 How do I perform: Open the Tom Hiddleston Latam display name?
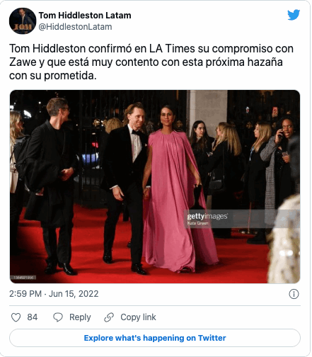coord(85,16)
